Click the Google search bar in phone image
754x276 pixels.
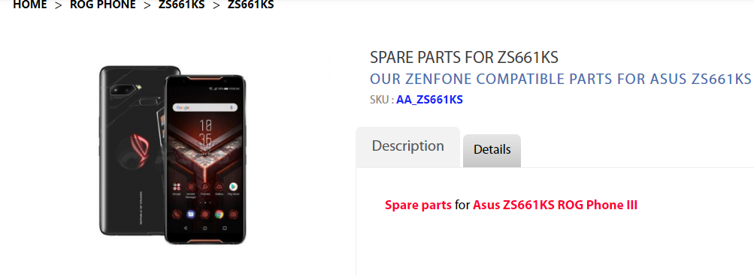pos(204,107)
